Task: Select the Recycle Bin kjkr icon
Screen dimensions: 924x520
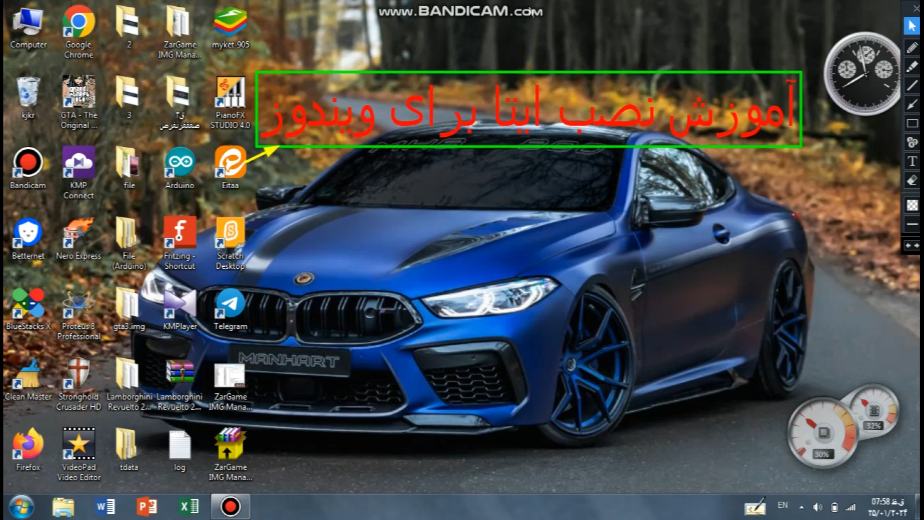Action: (28, 98)
